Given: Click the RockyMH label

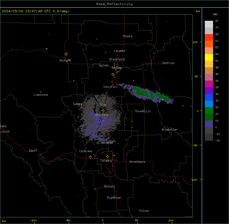Looking at the screenshot, I should tap(65, 60).
